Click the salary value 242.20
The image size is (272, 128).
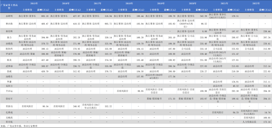(x=203, y=16)
